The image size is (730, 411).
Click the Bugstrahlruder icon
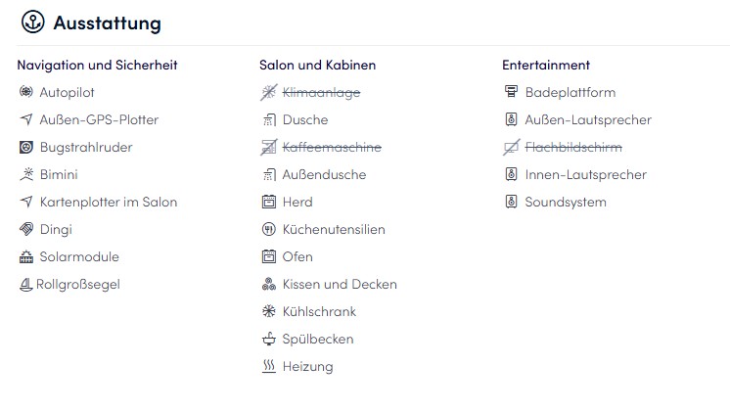coord(26,148)
